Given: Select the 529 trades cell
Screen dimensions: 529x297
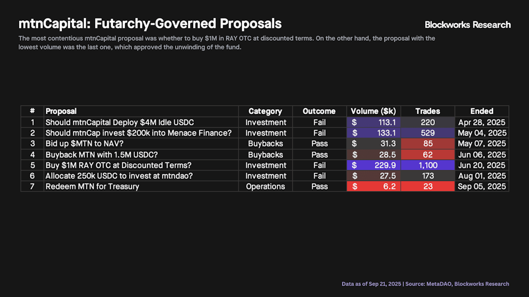Looking at the screenshot, I should tap(427, 133).
